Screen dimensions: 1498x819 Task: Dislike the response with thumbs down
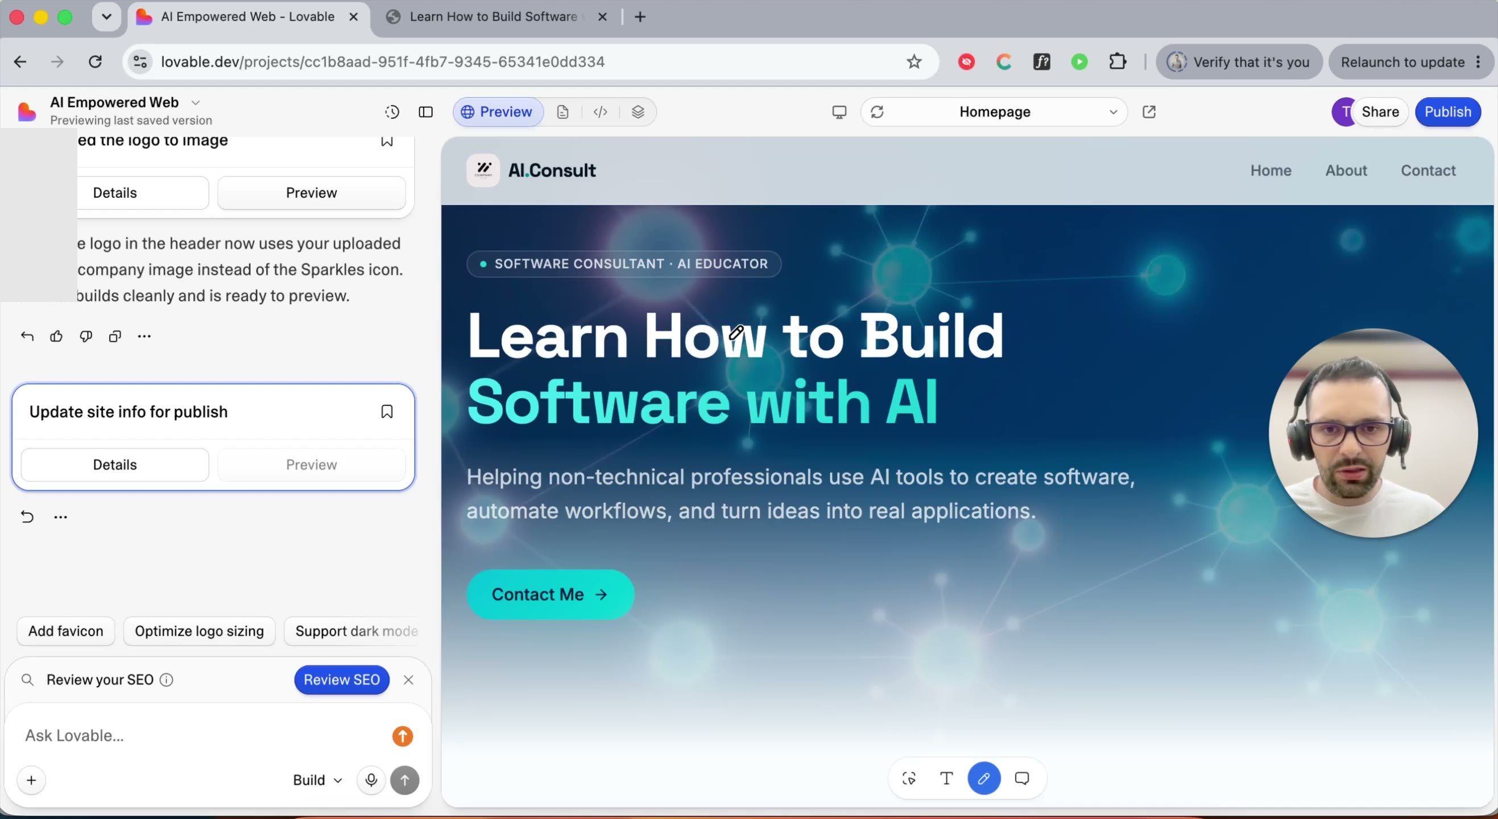[85, 336]
